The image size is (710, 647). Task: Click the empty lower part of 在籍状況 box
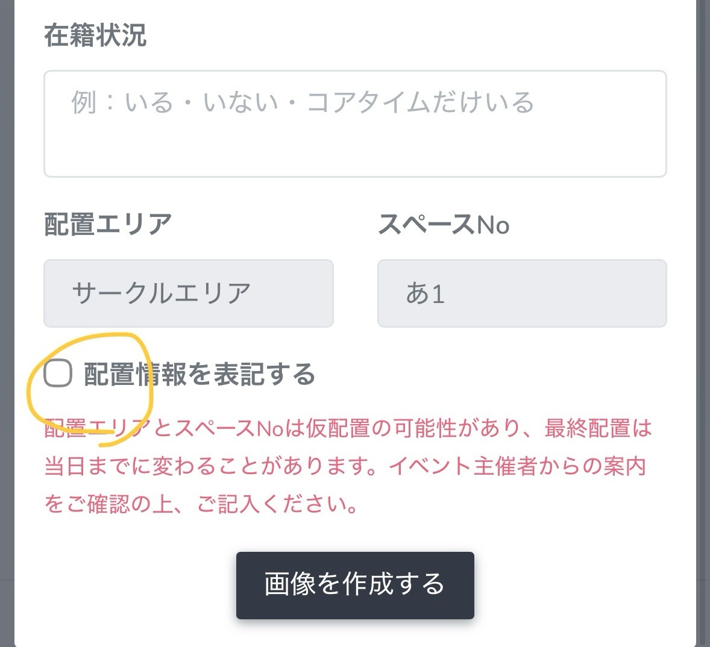click(354, 154)
